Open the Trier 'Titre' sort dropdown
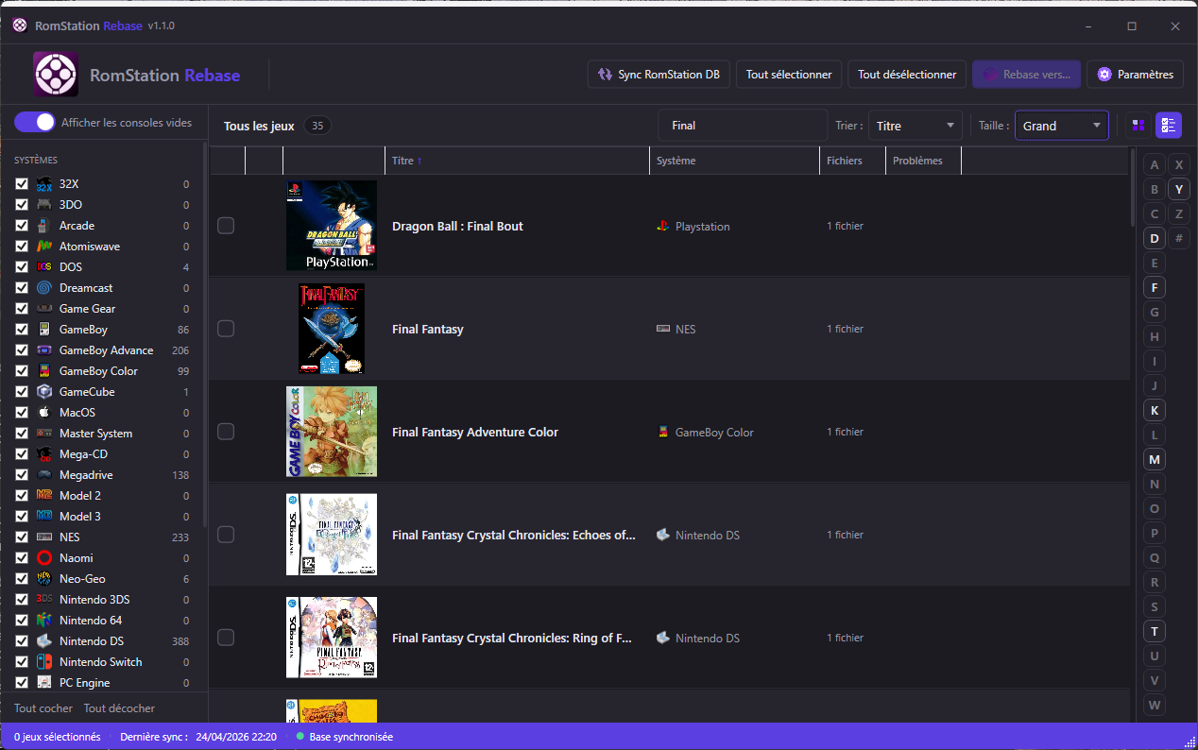The height and width of the screenshot is (750, 1198). pyautogui.click(x=914, y=126)
